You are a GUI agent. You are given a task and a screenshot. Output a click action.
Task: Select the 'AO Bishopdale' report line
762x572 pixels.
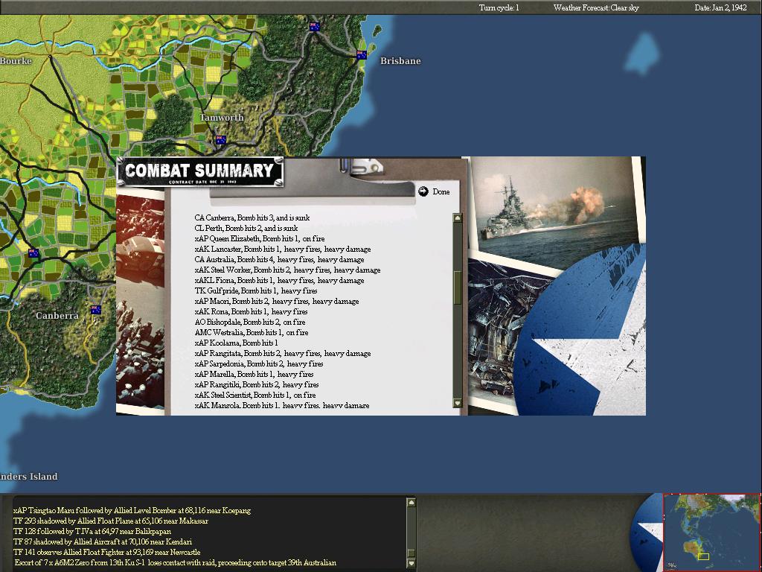coord(250,322)
